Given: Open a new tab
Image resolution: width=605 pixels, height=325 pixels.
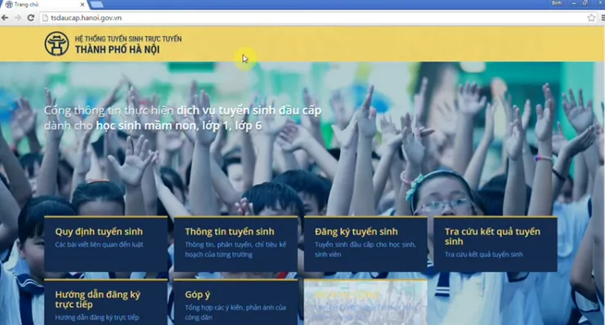Looking at the screenshot, I should [x=96, y=5].
